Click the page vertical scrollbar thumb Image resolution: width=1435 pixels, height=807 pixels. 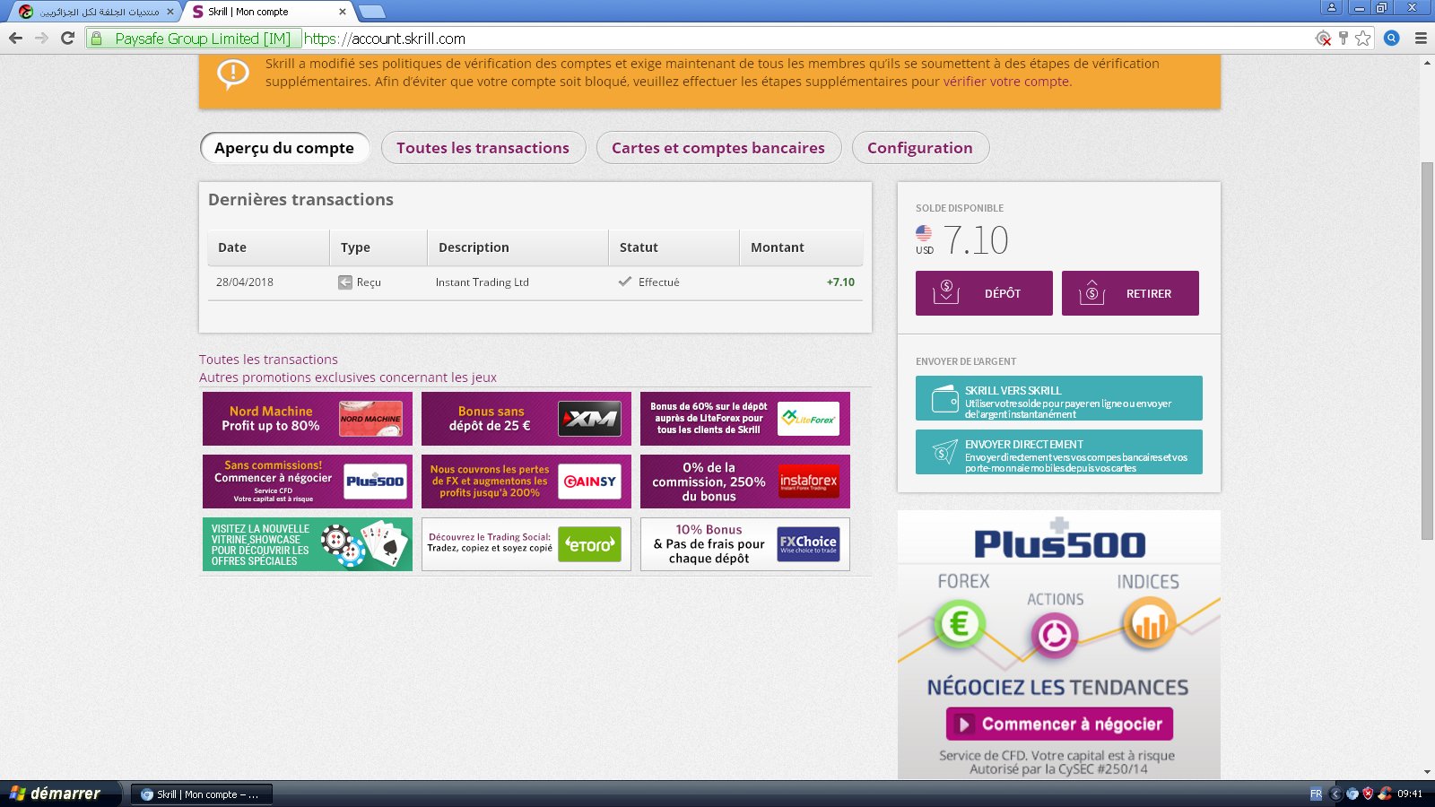point(1427,351)
